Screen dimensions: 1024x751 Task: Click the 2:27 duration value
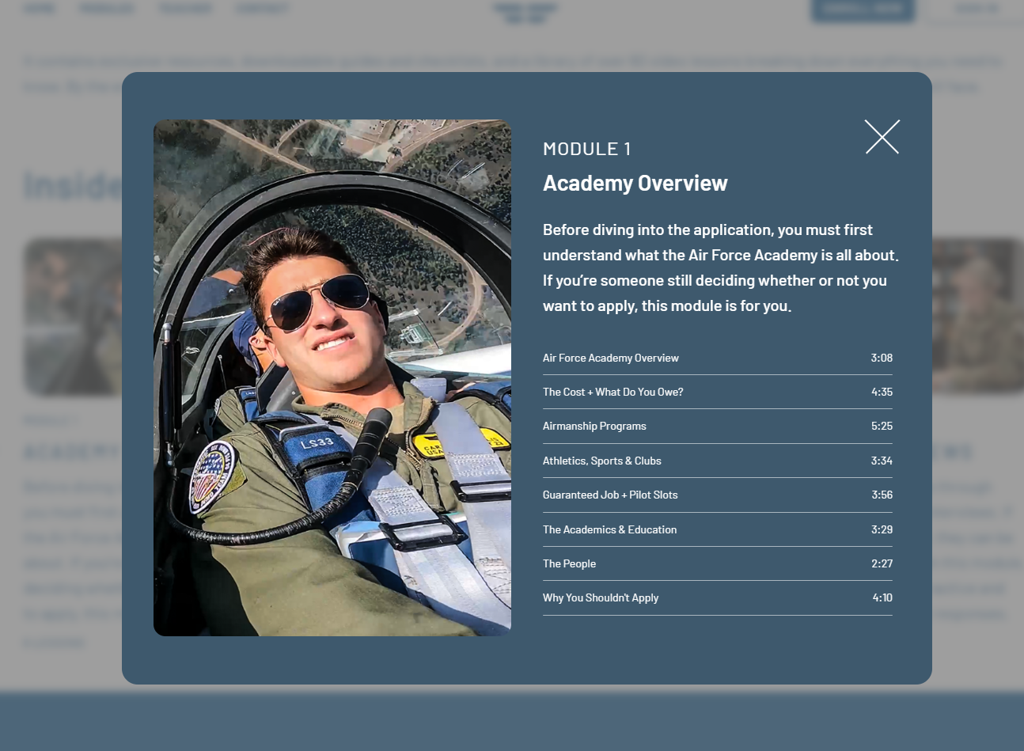[882, 563]
